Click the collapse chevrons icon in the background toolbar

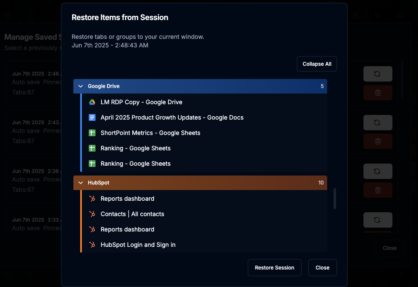pyautogui.click(x=31, y=15)
